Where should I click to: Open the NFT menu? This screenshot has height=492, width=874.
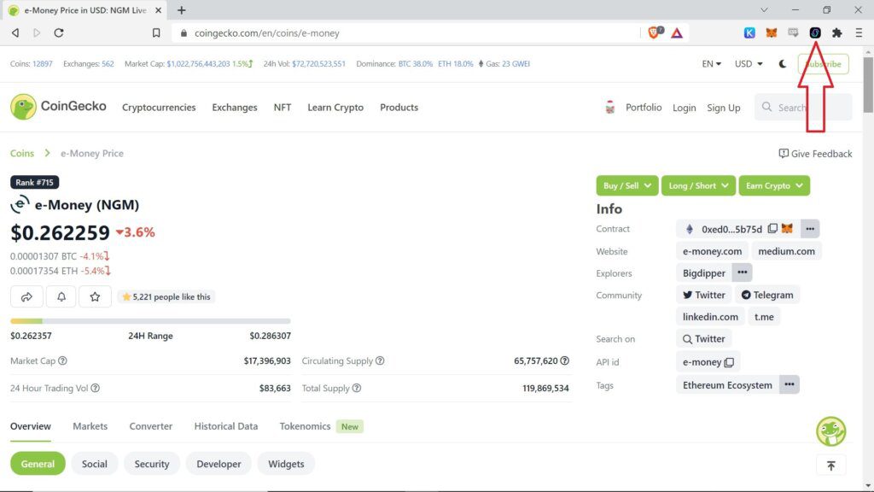282,107
